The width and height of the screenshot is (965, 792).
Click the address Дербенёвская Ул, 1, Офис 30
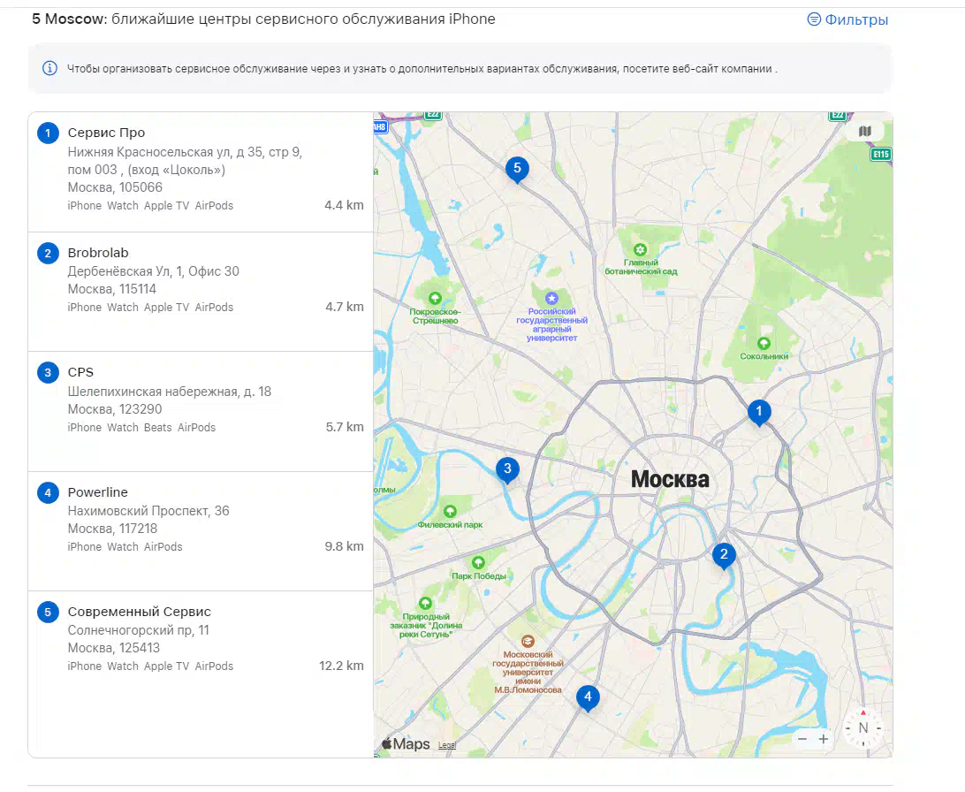(x=153, y=271)
